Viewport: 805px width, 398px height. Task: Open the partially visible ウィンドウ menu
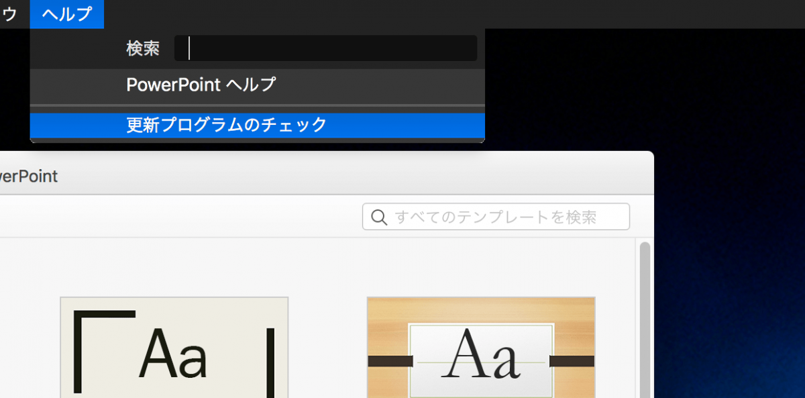point(8,13)
